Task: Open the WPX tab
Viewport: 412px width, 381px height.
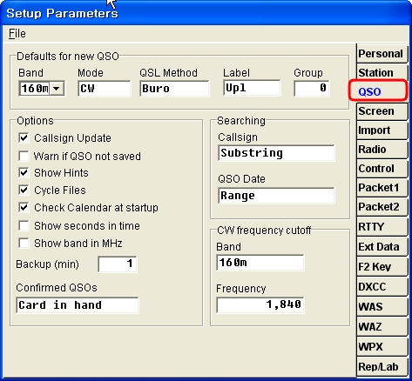Action: tap(382, 347)
